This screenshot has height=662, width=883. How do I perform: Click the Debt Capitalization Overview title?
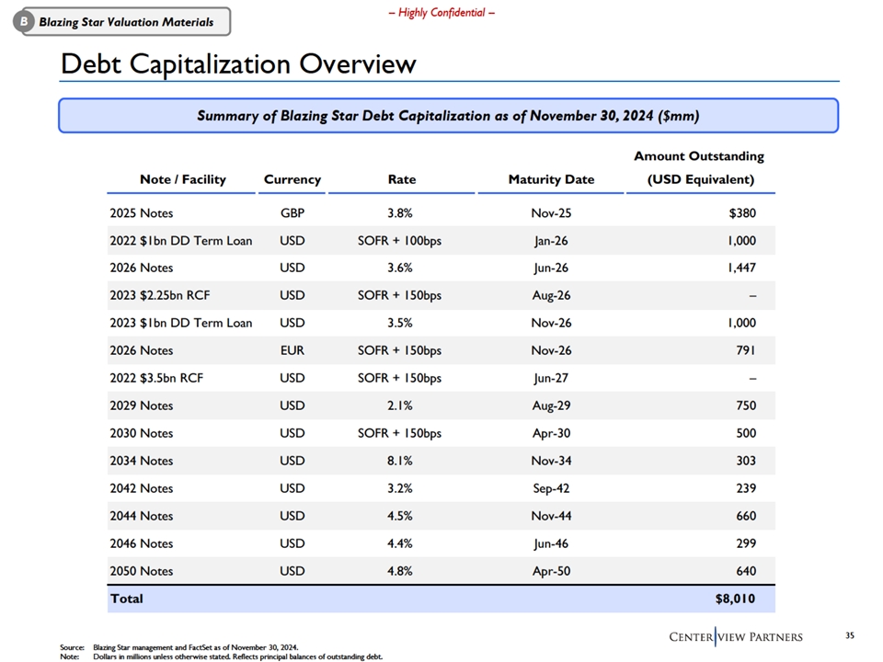[x=237, y=64]
